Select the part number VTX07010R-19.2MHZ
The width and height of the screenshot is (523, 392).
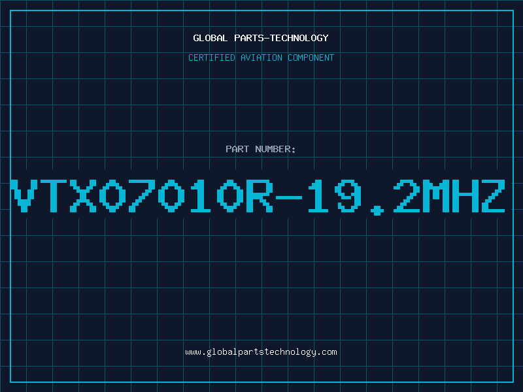point(258,197)
